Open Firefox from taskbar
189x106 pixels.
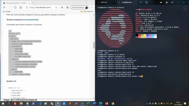107,103
